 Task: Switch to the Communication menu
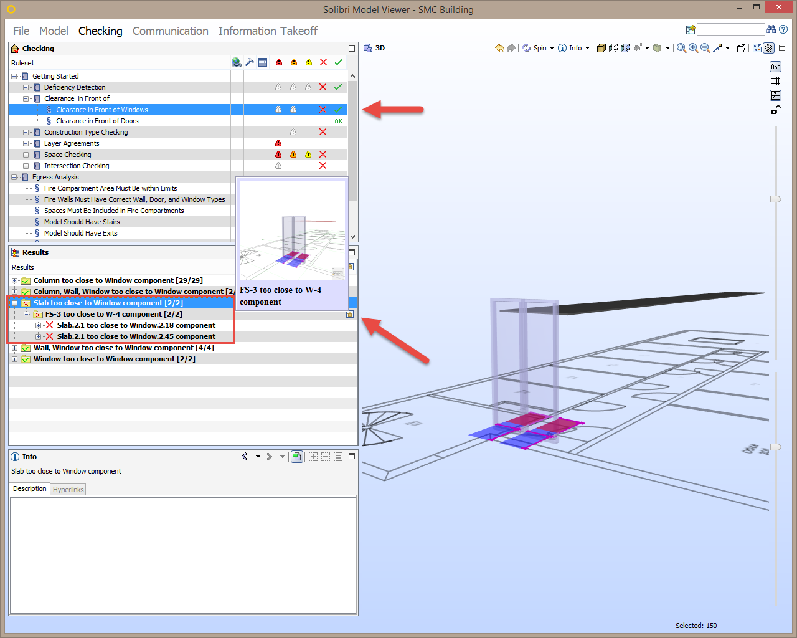pyautogui.click(x=170, y=31)
